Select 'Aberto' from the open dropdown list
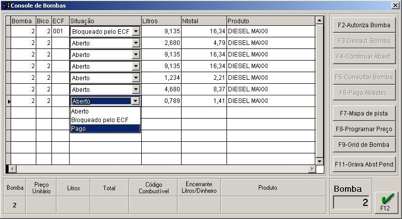 pos(105,112)
